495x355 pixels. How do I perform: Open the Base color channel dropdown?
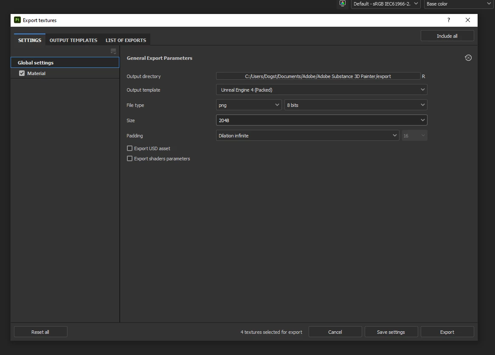[x=458, y=4]
